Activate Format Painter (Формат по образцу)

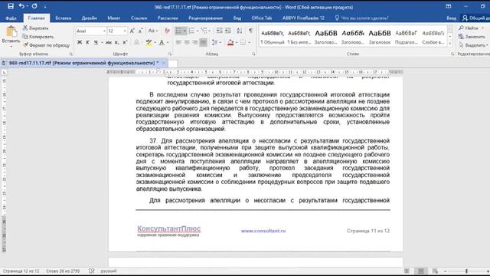coord(46,45)
